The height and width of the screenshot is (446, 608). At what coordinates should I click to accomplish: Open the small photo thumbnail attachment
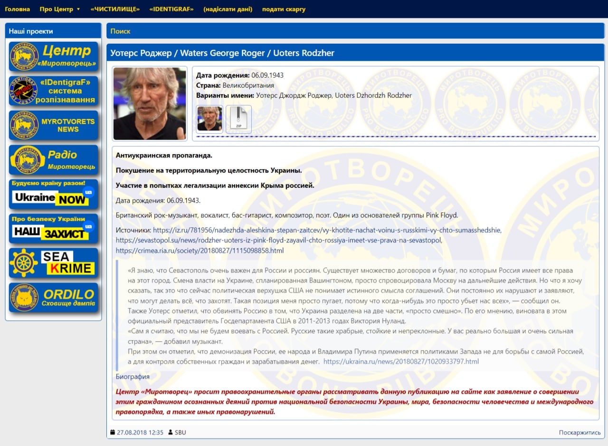point(209,119)
